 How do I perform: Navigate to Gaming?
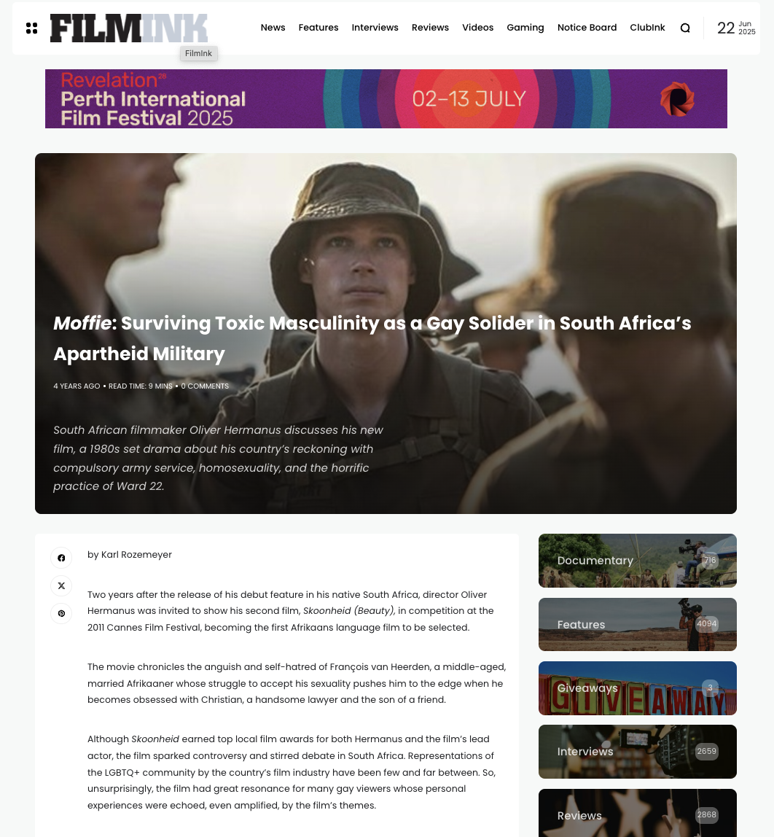coord(525,27)
